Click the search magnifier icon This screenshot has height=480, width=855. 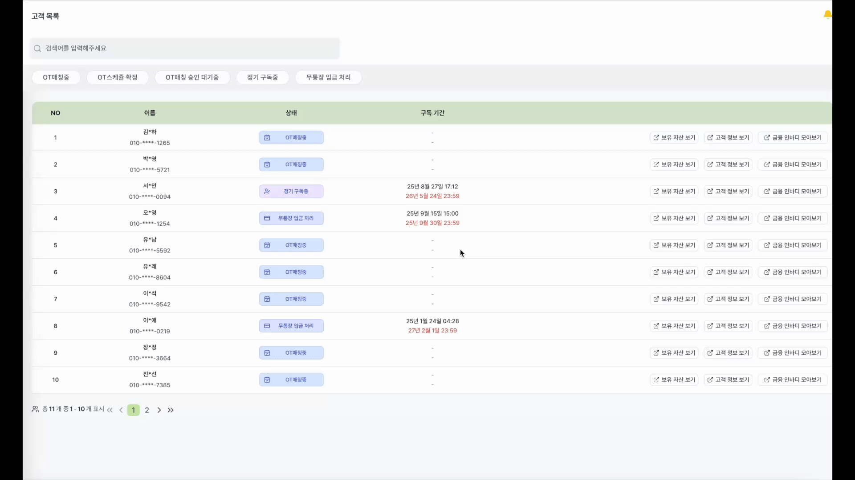tap(37, 48)
